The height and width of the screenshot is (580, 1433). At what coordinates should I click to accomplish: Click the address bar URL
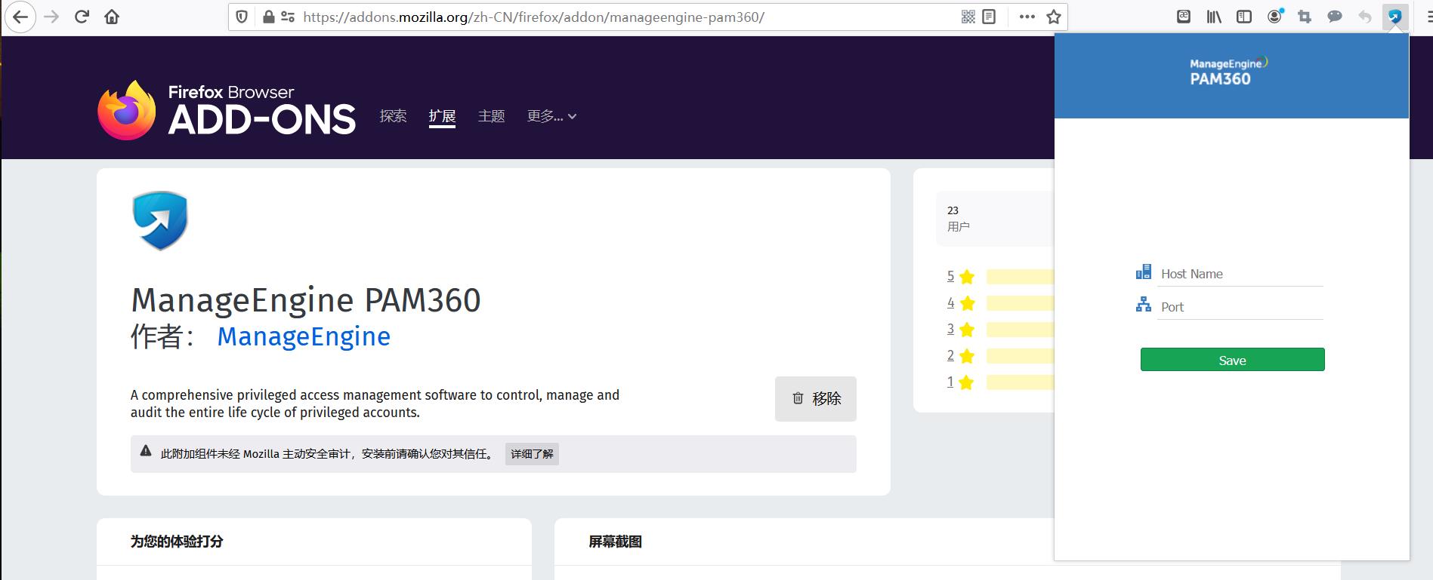click(x=533, y=17)
